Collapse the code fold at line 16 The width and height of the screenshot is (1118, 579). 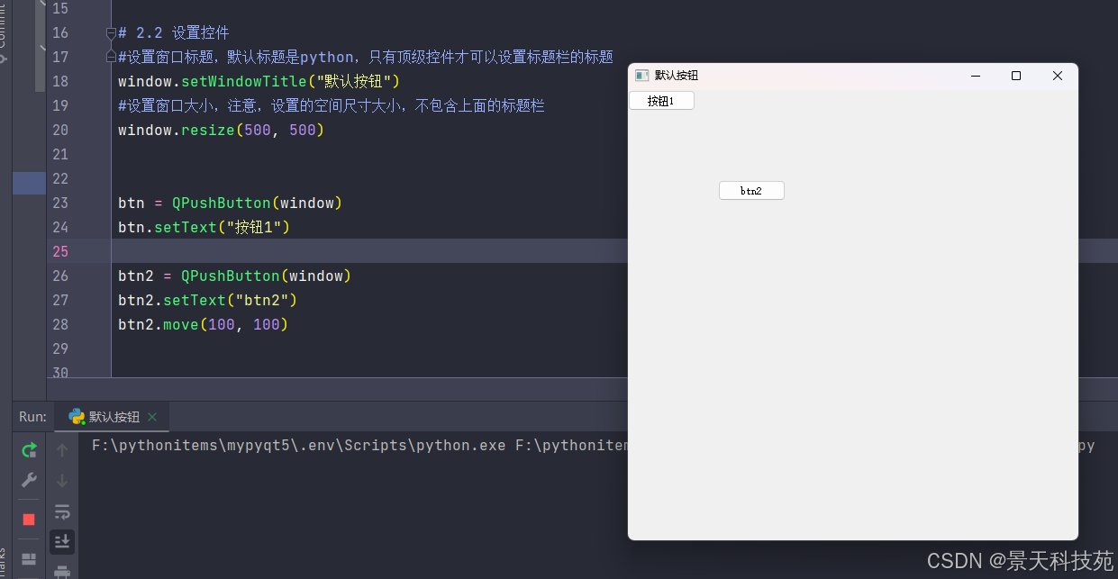[111, 33]
